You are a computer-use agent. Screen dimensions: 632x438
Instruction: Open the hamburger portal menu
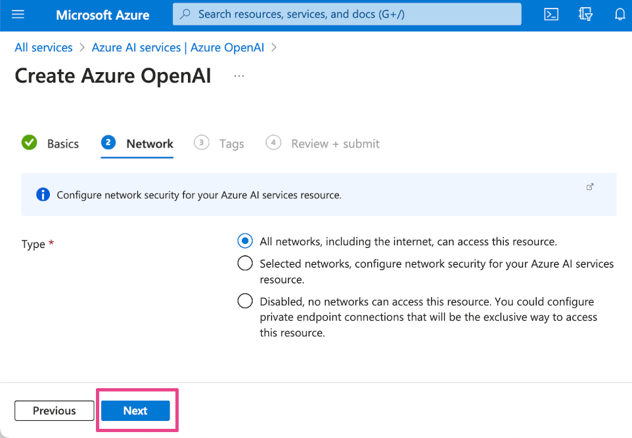click(x=18, y=14)
